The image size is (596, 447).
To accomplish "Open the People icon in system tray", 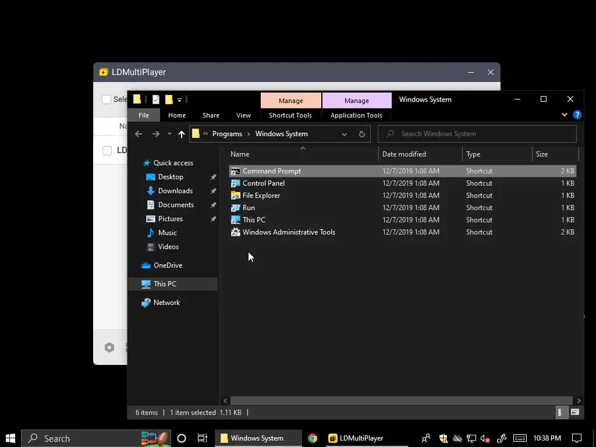I will (x=426, y=438).
